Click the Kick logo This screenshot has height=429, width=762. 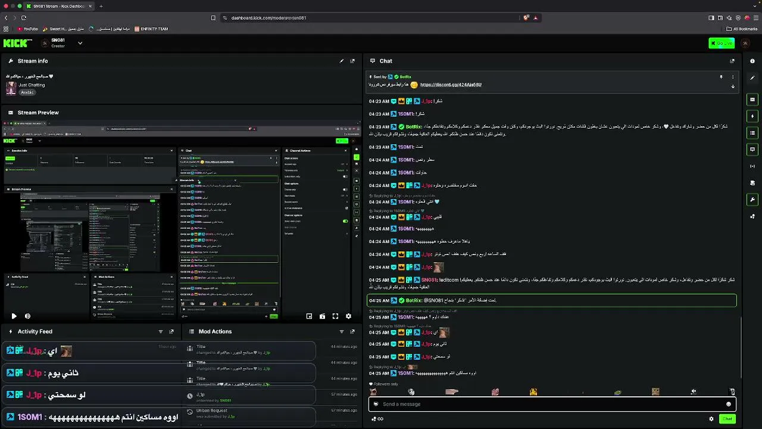point(18,43)
